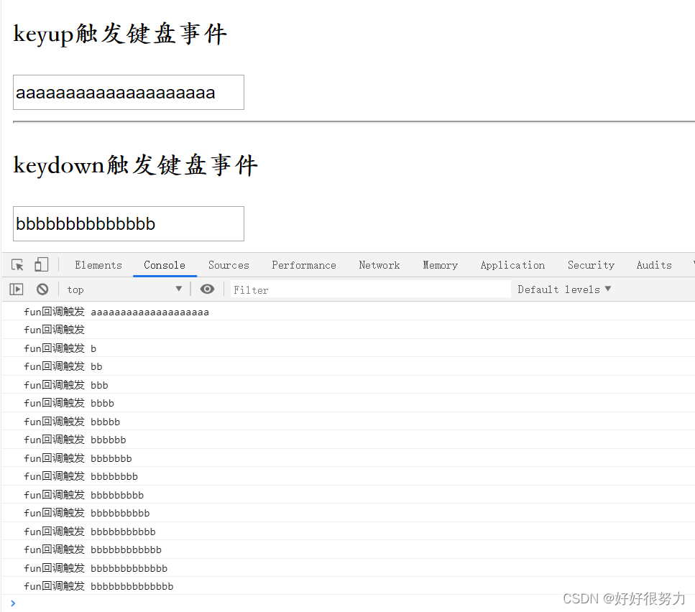This screenshot has height=612, width=695.
Task: Open the top context dropdown
Action: (x=124, y=289)
